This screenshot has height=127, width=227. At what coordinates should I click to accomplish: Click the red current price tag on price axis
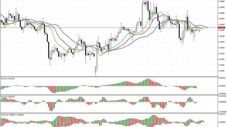pos(222,28)
